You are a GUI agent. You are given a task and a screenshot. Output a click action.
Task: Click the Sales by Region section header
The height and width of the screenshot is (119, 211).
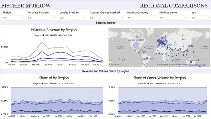coord(105,23)
